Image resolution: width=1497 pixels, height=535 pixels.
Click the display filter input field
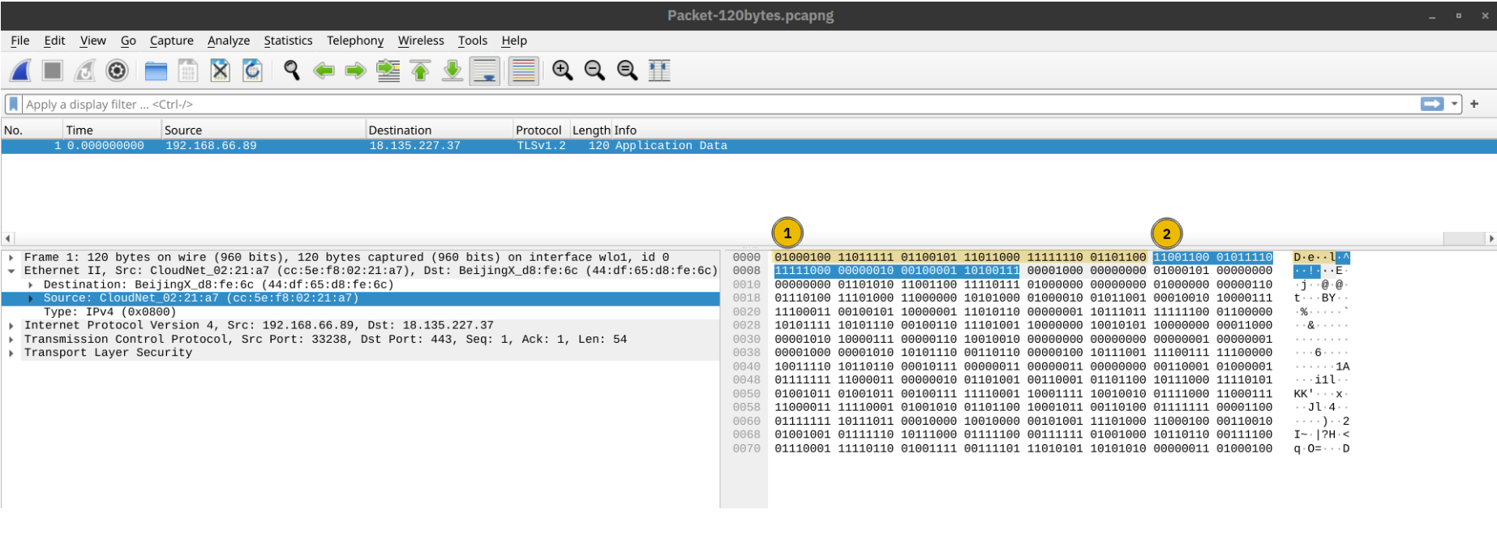tap(720, 105)
